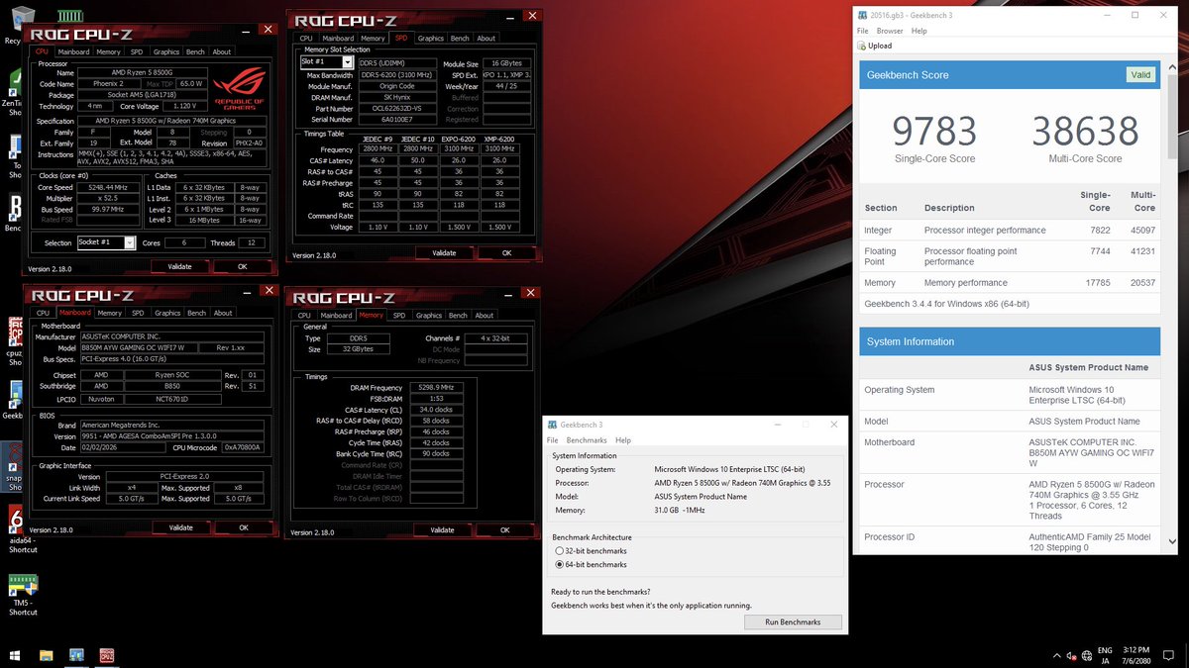Open File Explorer from the taskbar

click(46, 655)
